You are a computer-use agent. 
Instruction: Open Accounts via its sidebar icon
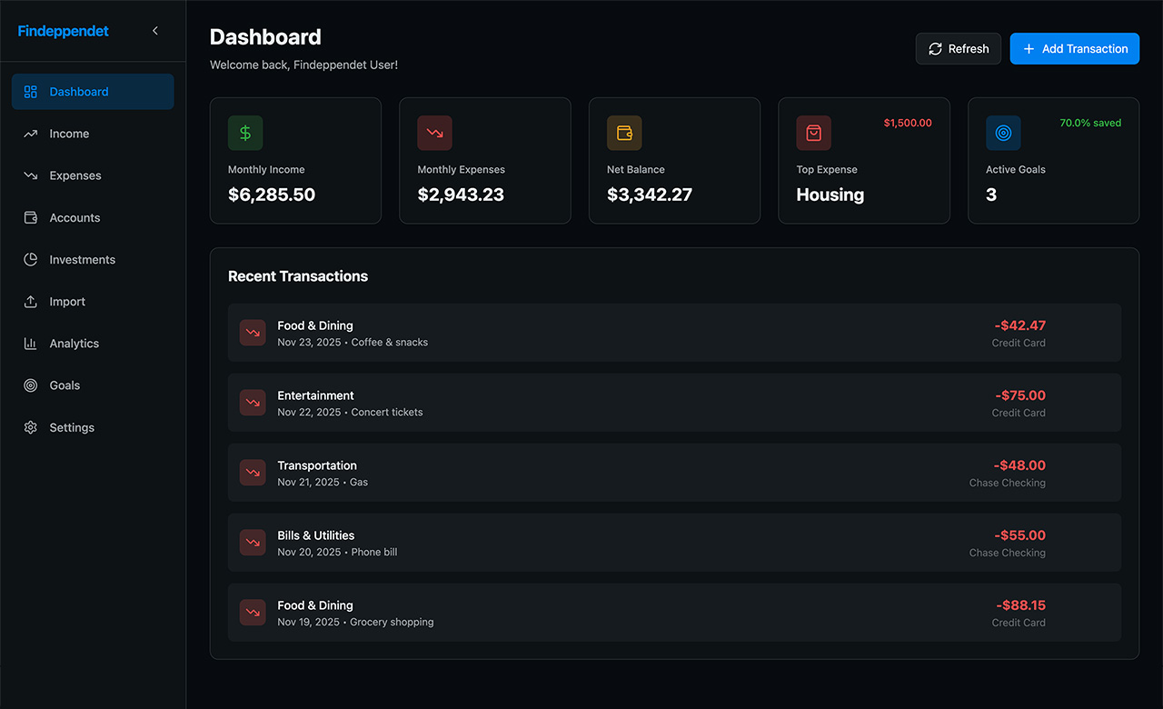(32, 217)
